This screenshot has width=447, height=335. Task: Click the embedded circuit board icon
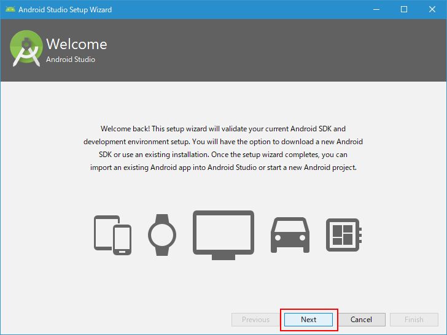click(x=344, y=235)
